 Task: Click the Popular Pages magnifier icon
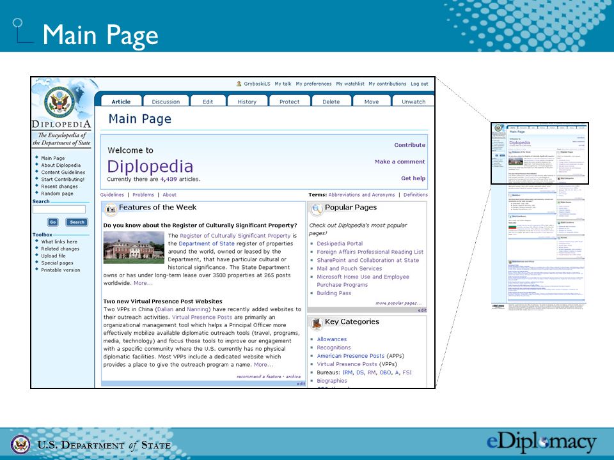[317, 210]
